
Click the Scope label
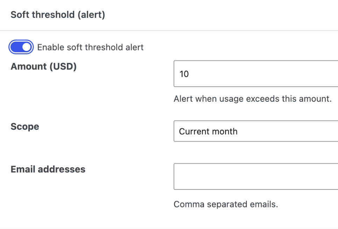tap(24, 127)
